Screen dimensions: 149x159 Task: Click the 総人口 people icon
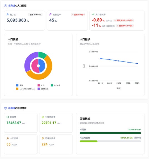[8, 14]
